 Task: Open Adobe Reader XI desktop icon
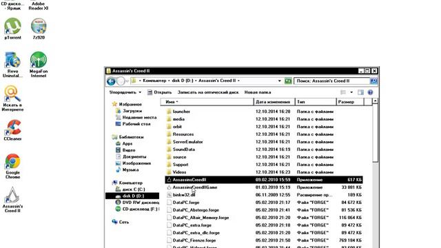pyautogui.click(x=39, y=6)
